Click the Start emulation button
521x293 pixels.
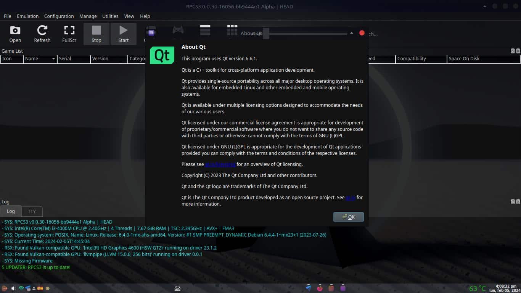[x=124, y=34]
